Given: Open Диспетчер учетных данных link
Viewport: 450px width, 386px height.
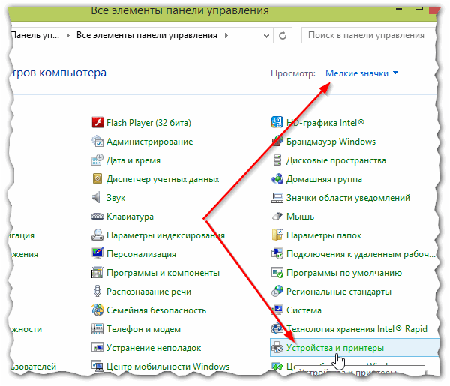Looking at the screenshot, I should pyautogui.click(x=163, y=179).
